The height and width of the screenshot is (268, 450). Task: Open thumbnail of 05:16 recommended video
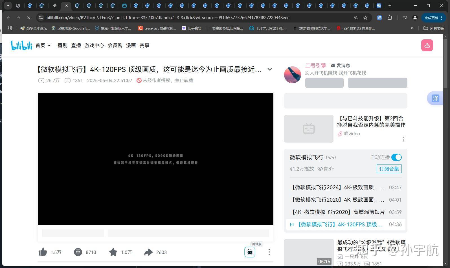(309, 252)
